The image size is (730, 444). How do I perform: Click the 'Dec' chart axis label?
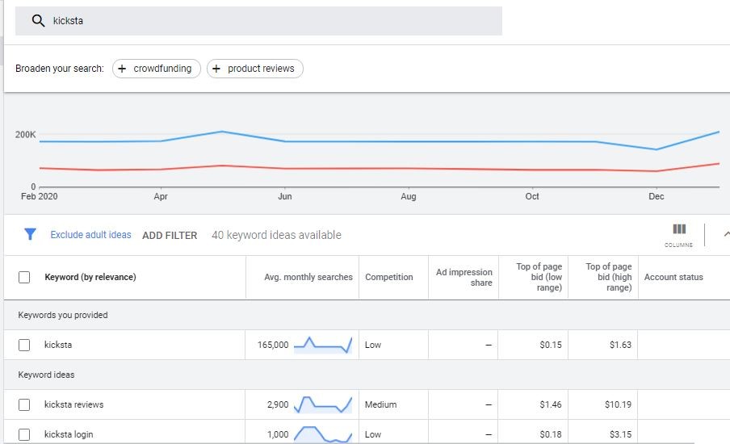click(657, 196)
